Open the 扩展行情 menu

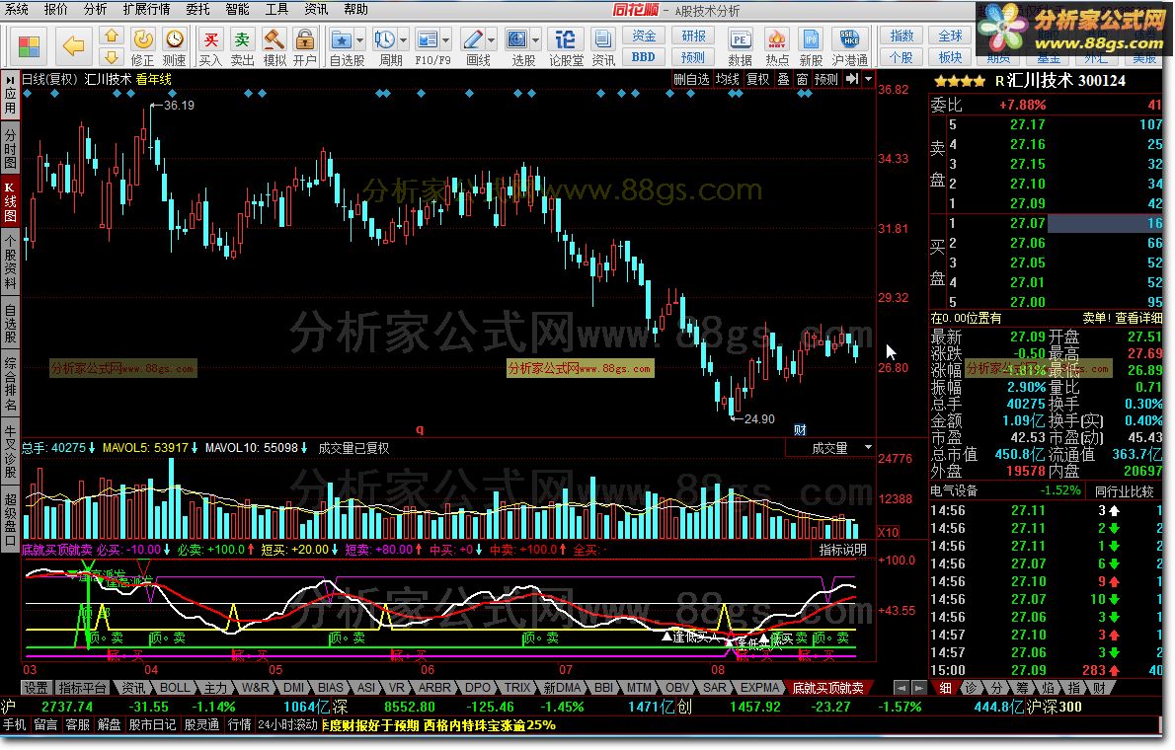[x=146, y=9]
